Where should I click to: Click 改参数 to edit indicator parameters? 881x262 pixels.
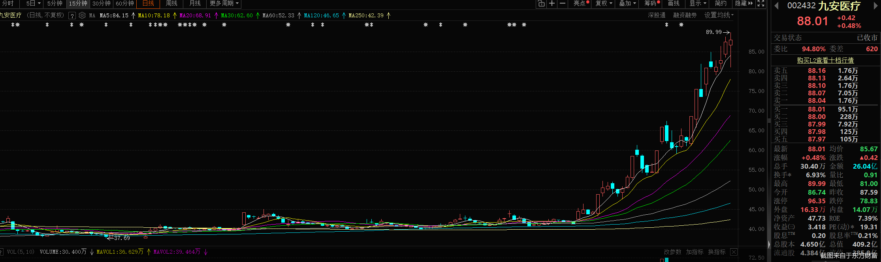(x=672, y=252)
